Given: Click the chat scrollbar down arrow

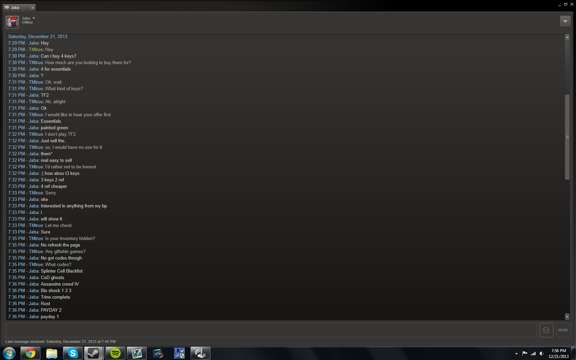Looking at the screenshot, I should [567, 317].
